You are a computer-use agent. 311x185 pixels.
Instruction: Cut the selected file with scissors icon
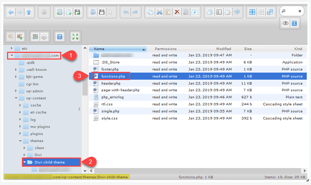click(159, 12)
